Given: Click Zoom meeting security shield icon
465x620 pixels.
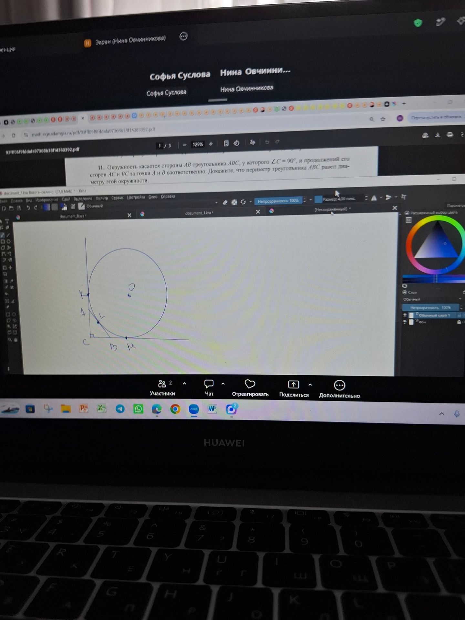Looking at the screenshot, I should (418, 23).
